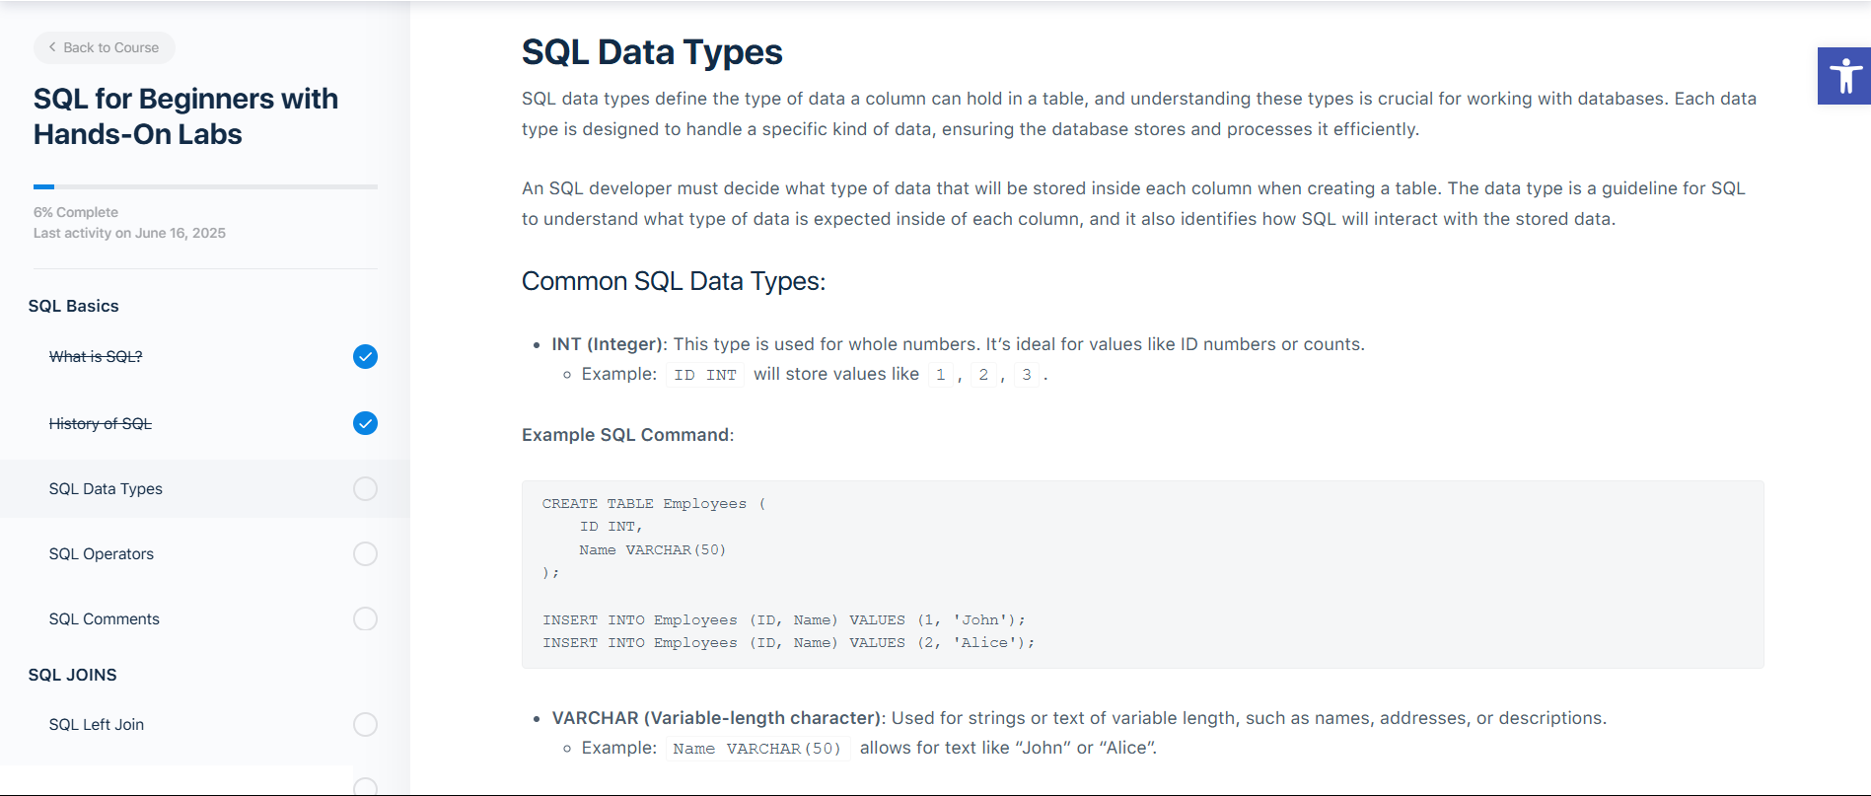
Task: Click the checkmark icon next to History of SQL
Action: tap(365, 423)
